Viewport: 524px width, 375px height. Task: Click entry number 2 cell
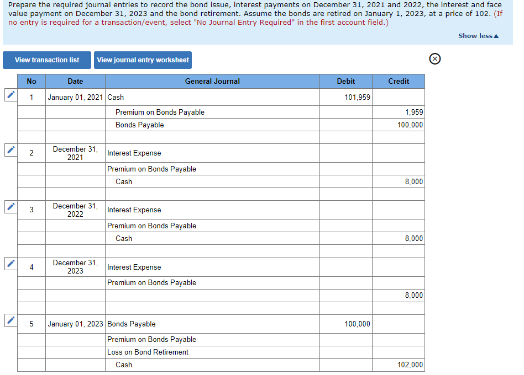(x=32, y=153)
